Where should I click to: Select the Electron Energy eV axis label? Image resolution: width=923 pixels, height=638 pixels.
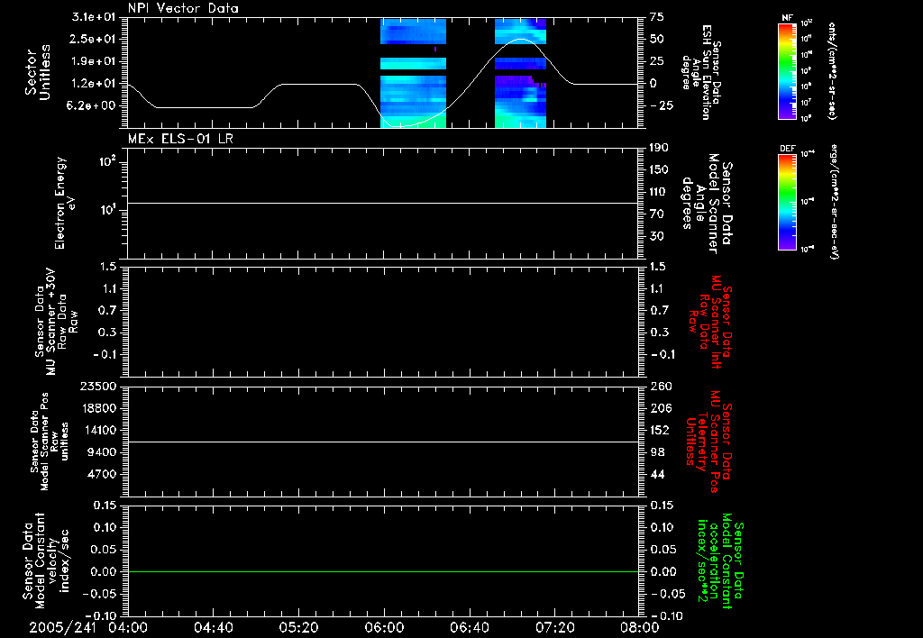pos(64,203)
